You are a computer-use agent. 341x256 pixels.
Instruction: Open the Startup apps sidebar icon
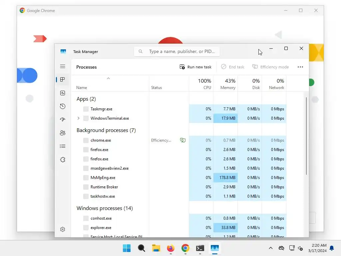click(63, 120)
